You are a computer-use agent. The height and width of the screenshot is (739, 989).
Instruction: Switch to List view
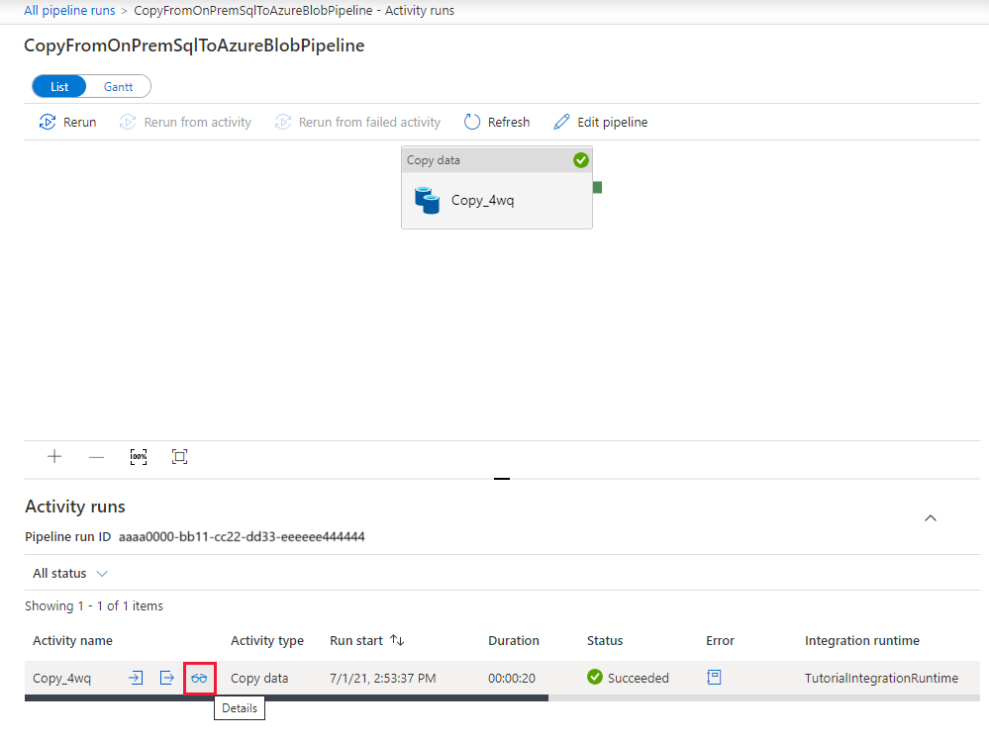[58, 86]
